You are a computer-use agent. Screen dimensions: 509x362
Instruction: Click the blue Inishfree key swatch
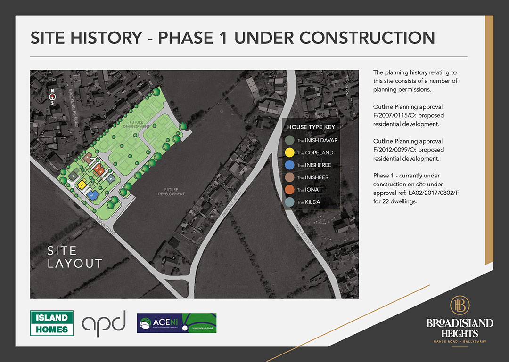point(290,165)
